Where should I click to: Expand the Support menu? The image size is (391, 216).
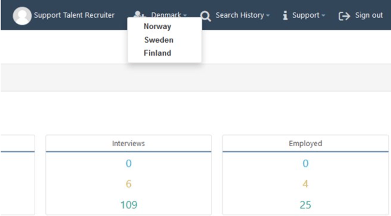(309, 15)
